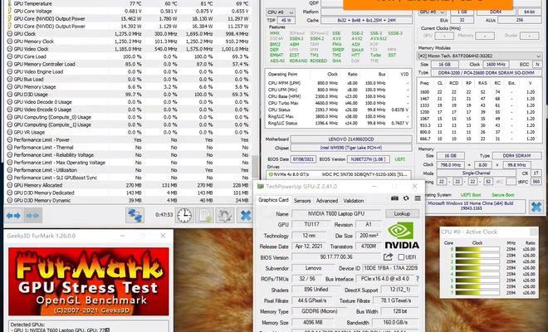Click icon beside GPU Memory Allocated
Image resolution: width=548 pixels, height=332 pixels.
[x=9, y=185]
